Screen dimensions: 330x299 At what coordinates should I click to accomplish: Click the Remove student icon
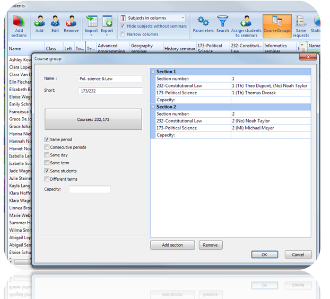[x=71, y=22]
